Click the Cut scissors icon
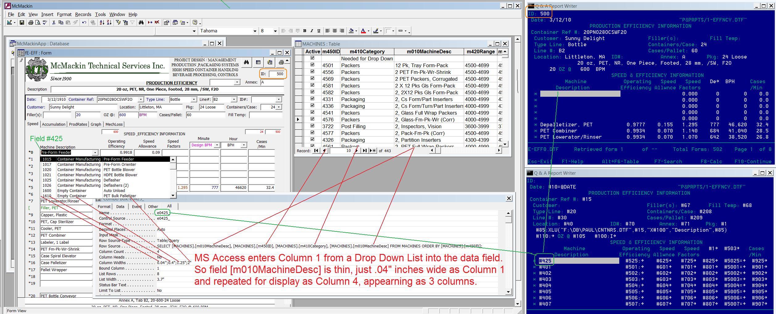The height and width of the screenshot is (314, 776). pyautogui.click(x=54, y=22)
